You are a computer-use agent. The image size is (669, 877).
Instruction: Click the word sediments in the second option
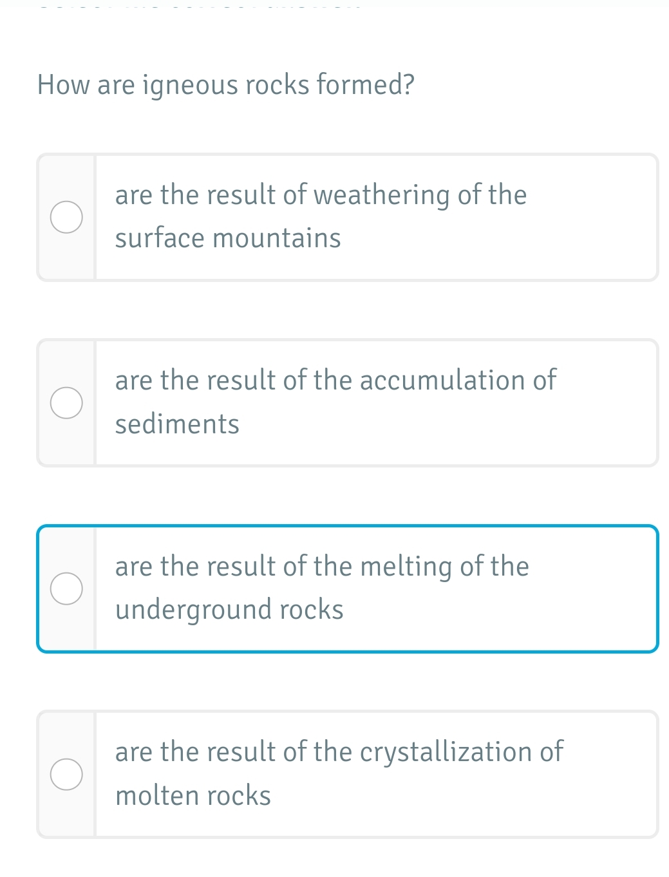point(177,424)
